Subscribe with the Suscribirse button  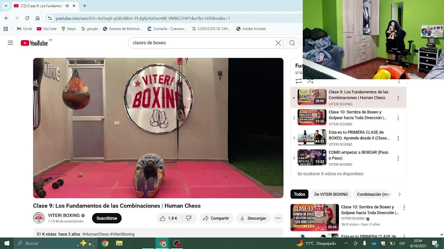[107, 218]
